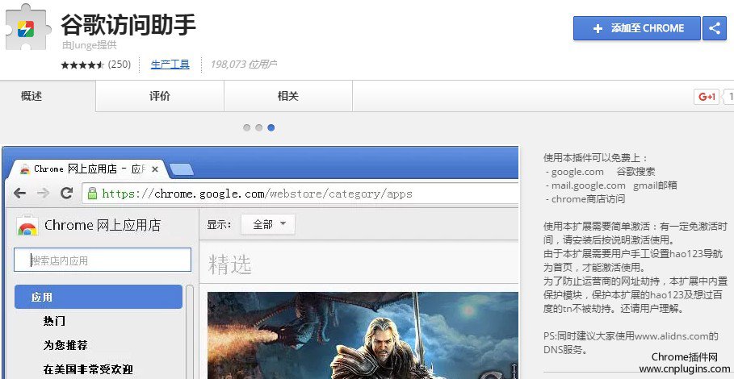Select 应用 in the sidebar

(x=99, y=297)
